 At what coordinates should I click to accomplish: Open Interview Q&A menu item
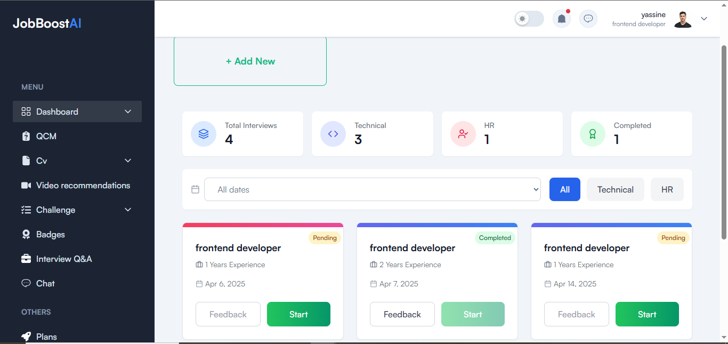coord(77,259)
